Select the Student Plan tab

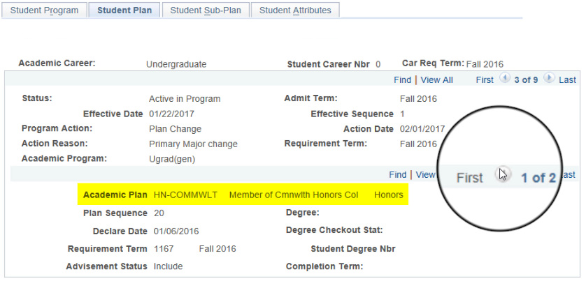(x=124, y=10)
